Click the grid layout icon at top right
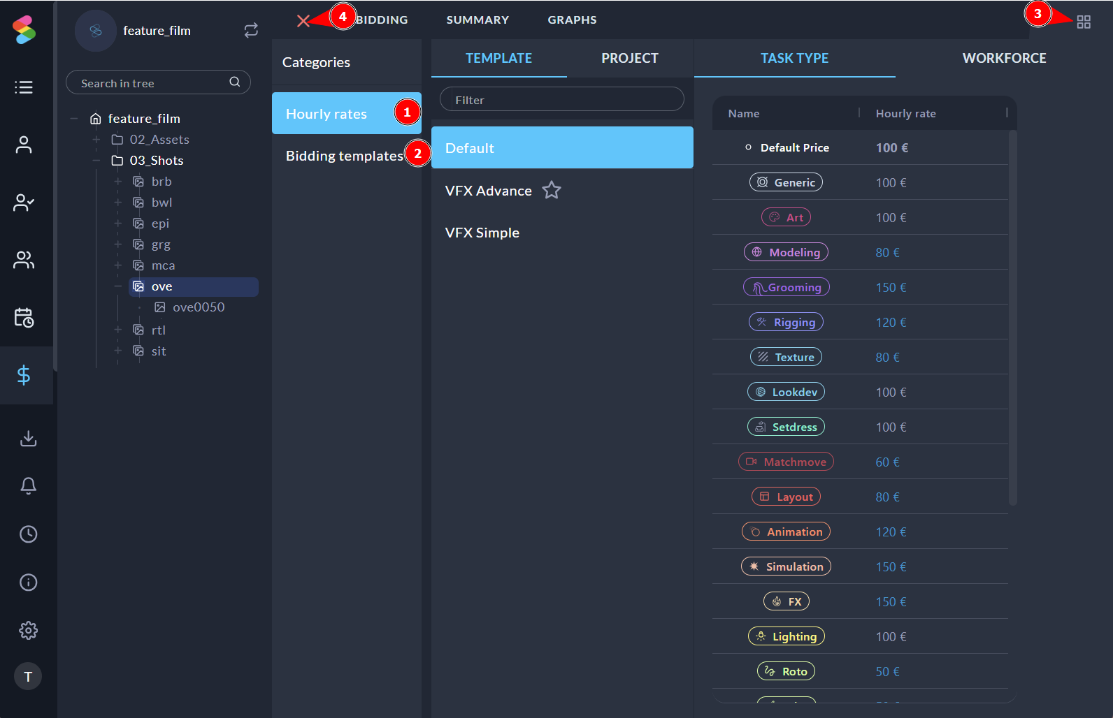 [x=1084, y=22]
